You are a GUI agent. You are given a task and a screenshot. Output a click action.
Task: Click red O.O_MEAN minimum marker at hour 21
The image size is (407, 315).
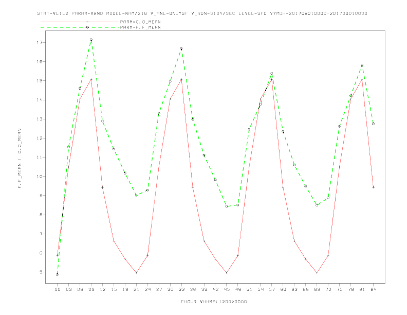pos(136,273)
